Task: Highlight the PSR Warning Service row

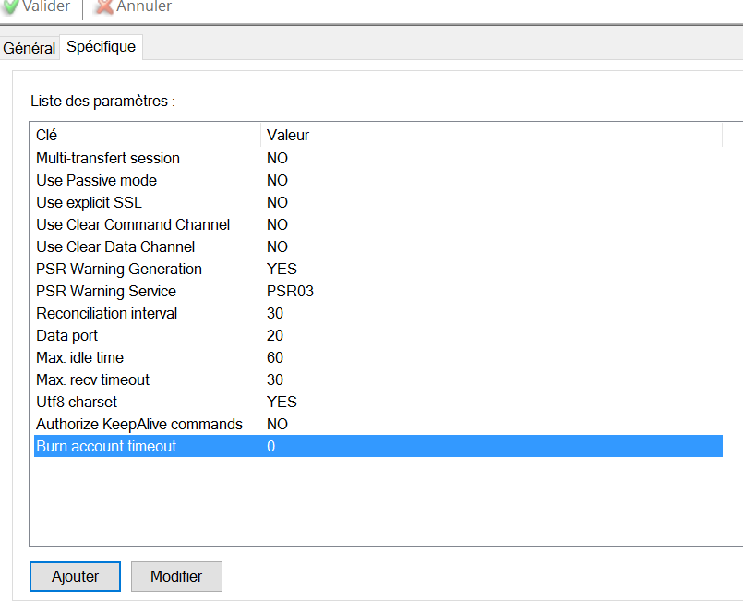Action: pos(106,292)
